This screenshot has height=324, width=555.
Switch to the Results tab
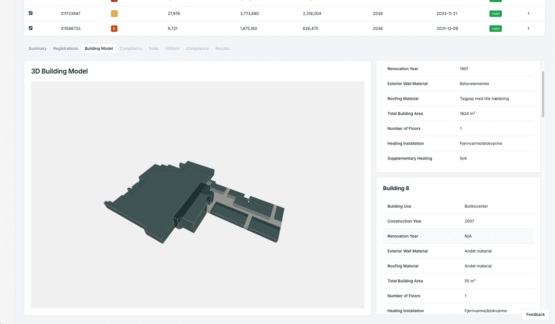coord(222,48)
